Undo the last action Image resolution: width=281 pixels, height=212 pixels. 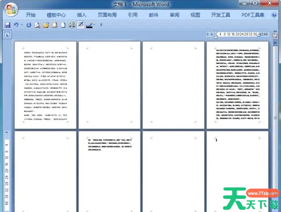click(x=15, y=25)
